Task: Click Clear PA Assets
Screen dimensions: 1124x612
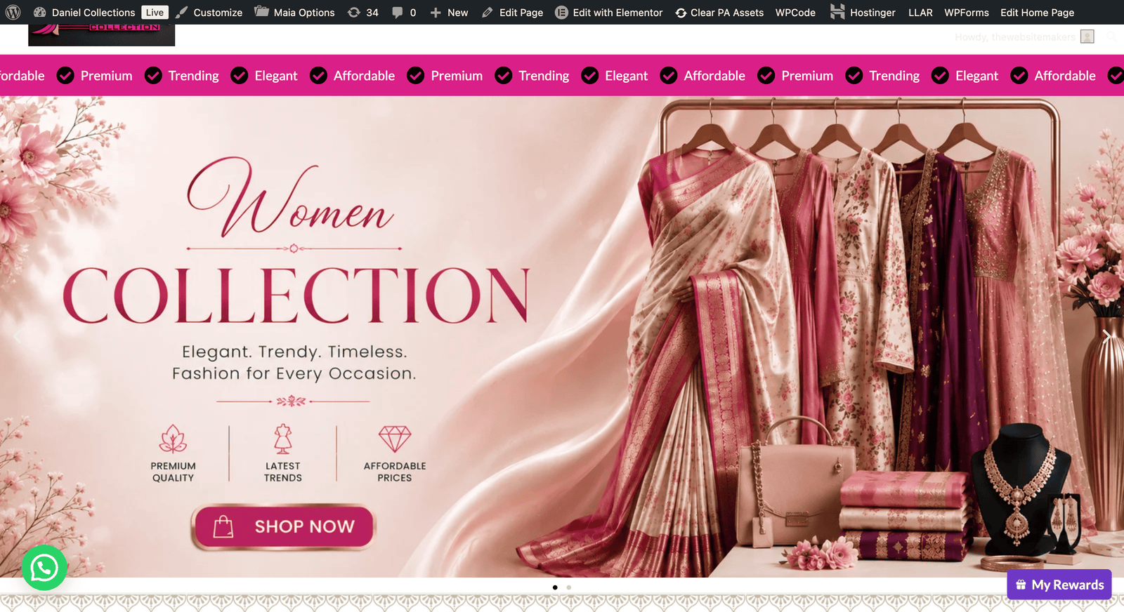Action: pos(719,13)
